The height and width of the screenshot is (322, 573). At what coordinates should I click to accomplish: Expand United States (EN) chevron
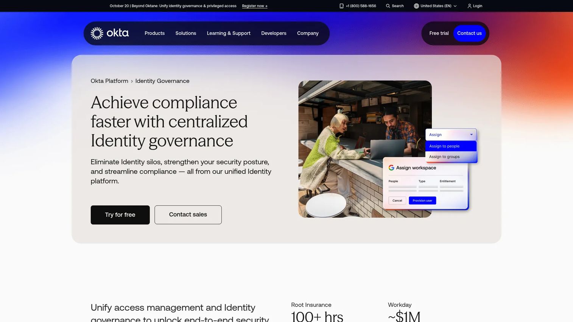(x=455, y=6)
